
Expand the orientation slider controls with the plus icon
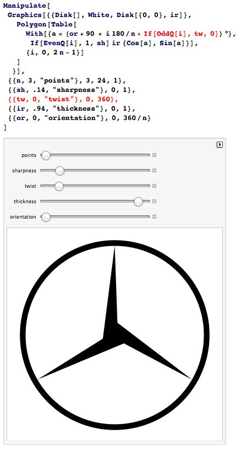click(154, 217)
